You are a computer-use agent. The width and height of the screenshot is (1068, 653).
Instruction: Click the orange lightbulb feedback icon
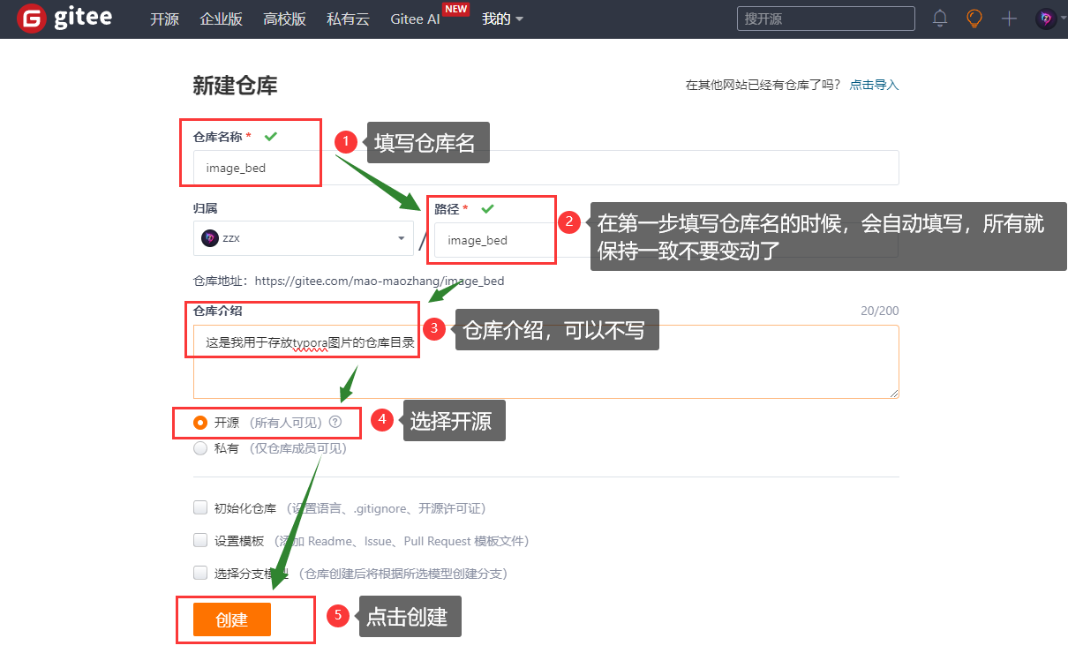click(x=974, y=18)
